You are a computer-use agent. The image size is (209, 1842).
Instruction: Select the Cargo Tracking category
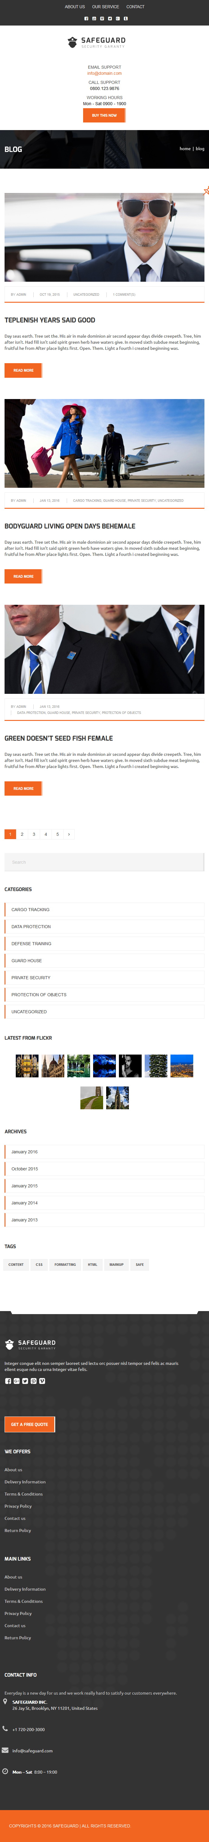[x=104, y=910]
